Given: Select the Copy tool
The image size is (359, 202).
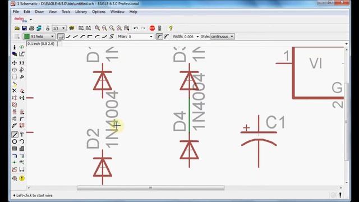Looking at the screenshot, I should (22, 63).
